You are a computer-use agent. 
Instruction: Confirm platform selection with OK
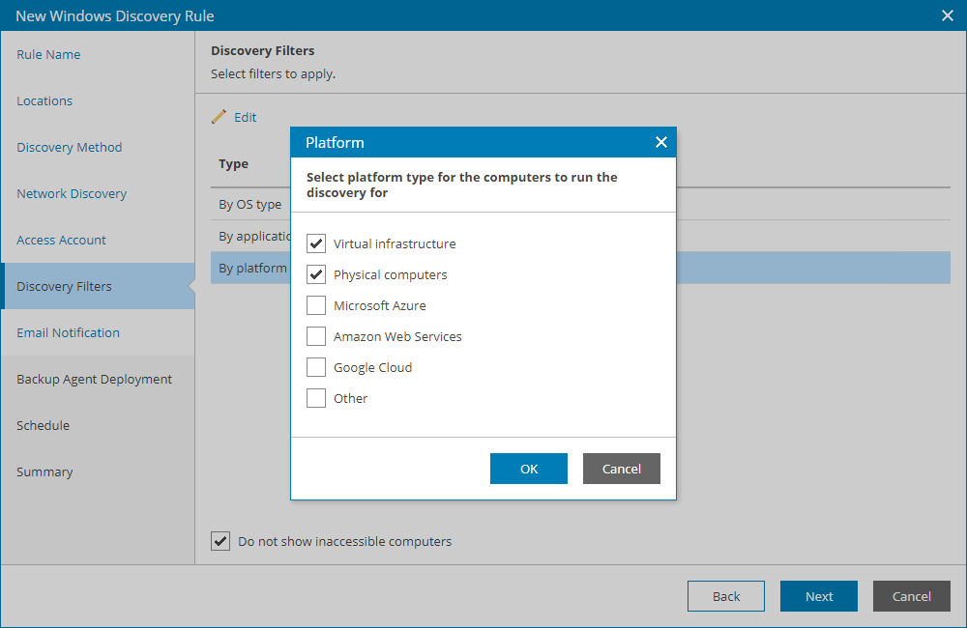point(528,468)
